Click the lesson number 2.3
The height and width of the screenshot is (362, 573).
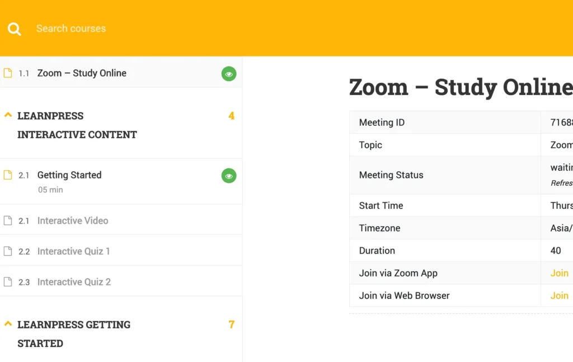pyautogui.click(x=24, y=283)
